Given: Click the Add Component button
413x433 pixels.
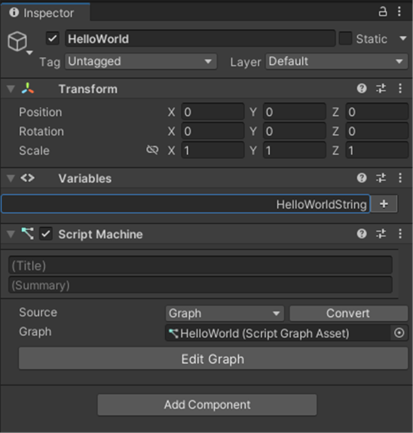Looking at the screenshot, I should pos(207,405).
